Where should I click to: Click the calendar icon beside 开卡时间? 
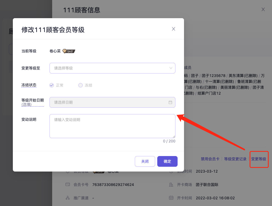[171, 198]
